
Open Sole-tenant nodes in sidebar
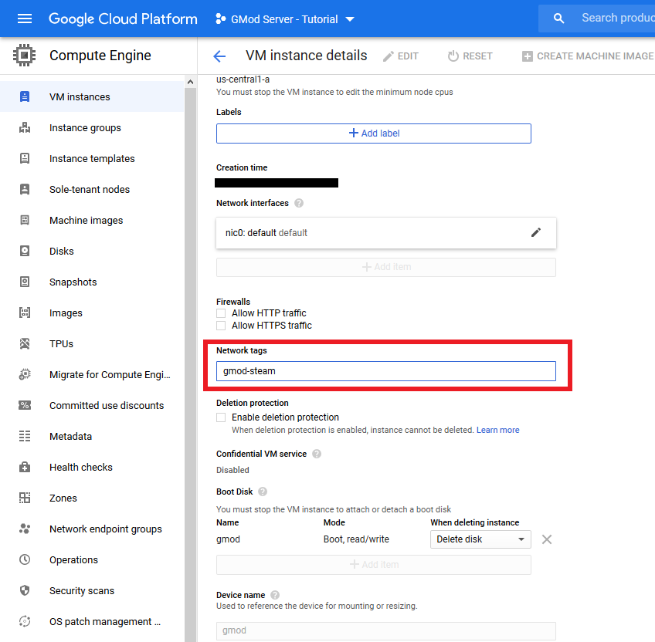point(92,190)
